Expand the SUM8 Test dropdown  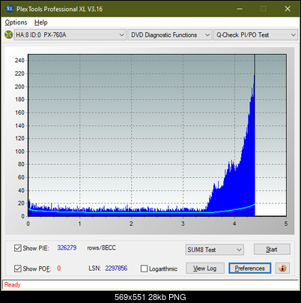(x=215, y=250)
